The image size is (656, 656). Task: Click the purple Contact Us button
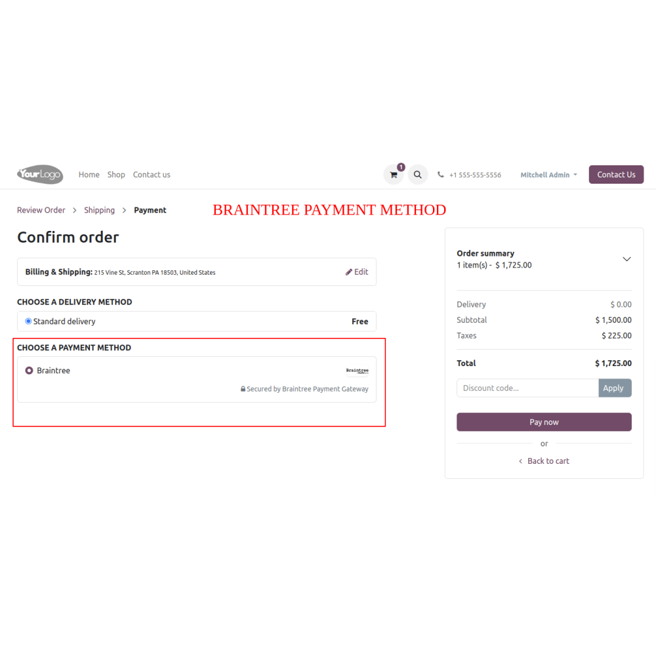(x=616, y=174)
